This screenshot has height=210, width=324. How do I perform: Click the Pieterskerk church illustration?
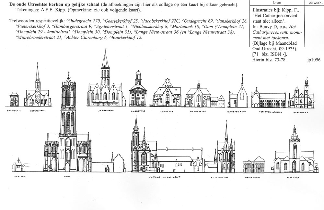(x=198, y=95)
